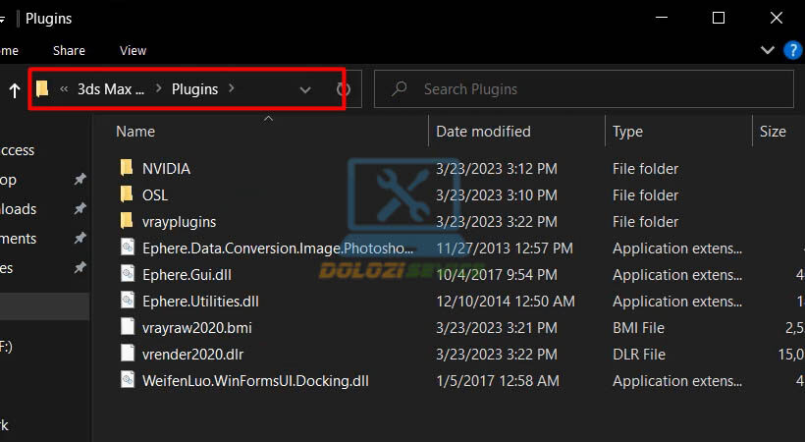Image resolution: width=805 pixels, height=442 pixels.
Task: Open the View ribbon tab
Action: tap(133, 50)
